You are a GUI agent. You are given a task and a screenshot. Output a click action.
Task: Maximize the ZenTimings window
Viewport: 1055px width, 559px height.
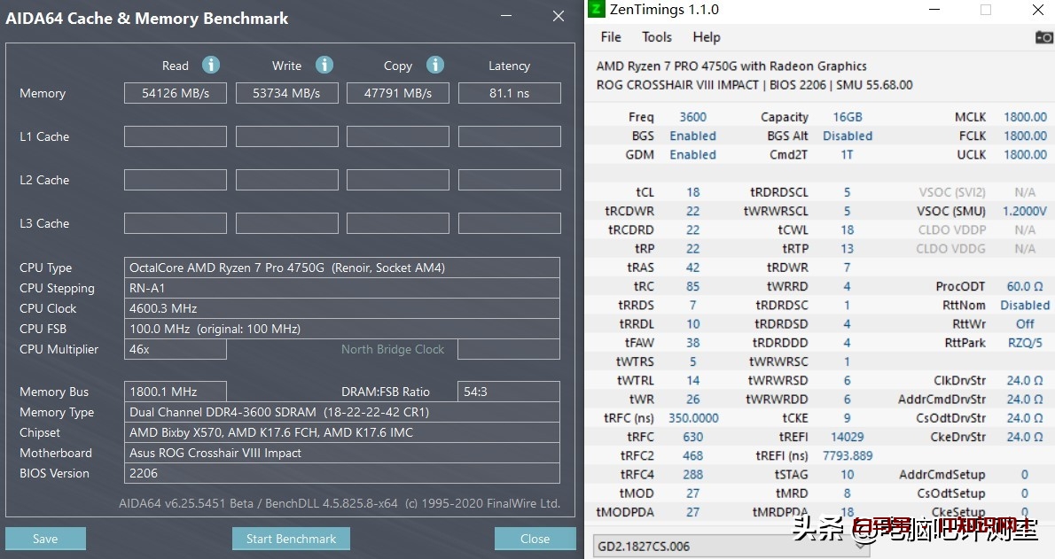(x=986, y=10)
